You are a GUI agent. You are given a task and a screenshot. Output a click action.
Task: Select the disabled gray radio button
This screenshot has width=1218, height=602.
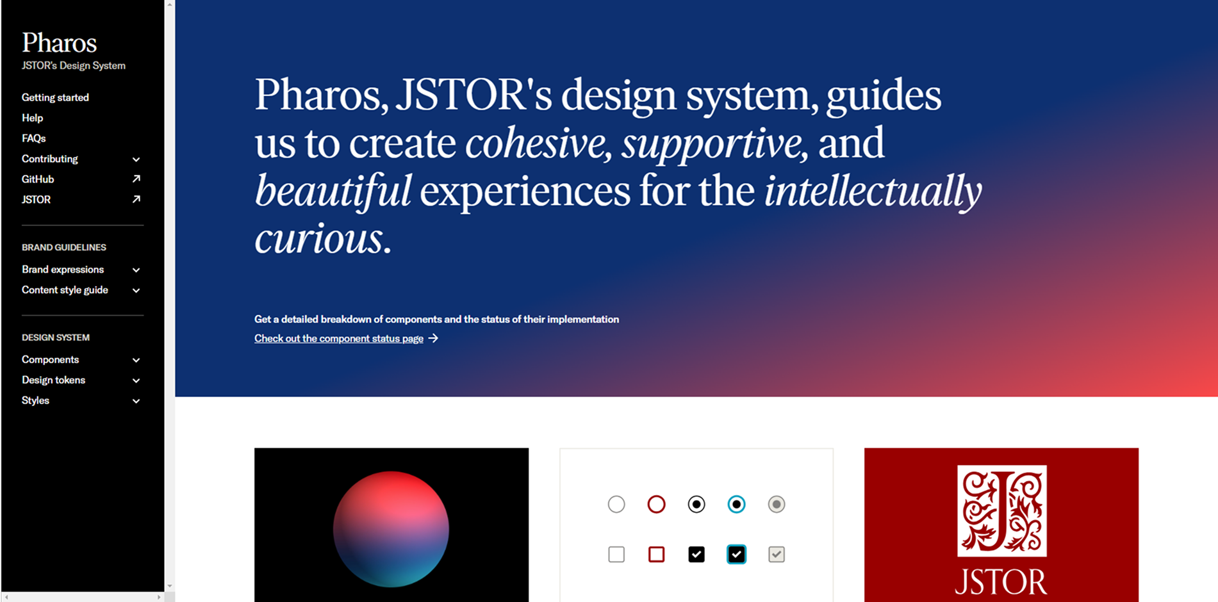coord(777,505)
